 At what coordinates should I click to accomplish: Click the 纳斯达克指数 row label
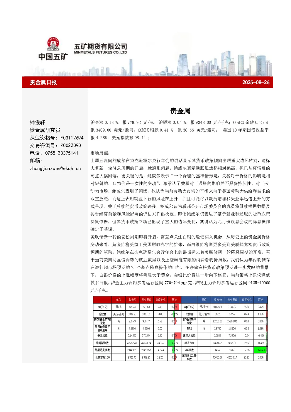[x=102, y=350]
